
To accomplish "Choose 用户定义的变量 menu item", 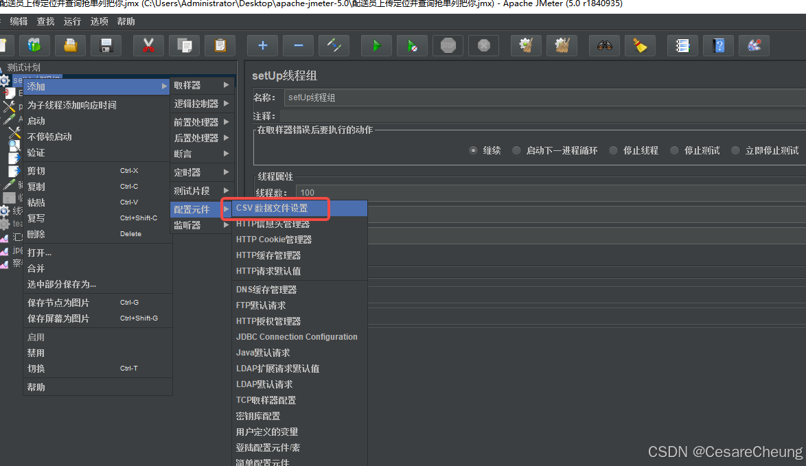I will click(300, 432).
